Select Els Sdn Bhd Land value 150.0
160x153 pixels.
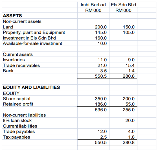[123, 27]
